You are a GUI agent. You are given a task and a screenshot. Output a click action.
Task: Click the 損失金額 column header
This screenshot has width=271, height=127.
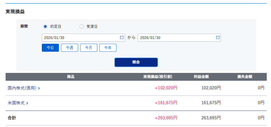[245, 77]
